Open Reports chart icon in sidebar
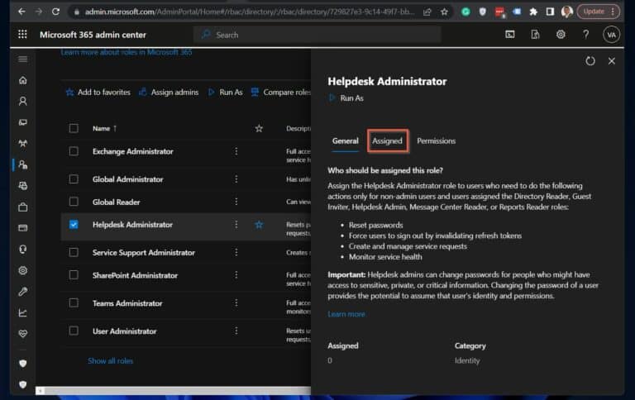The width and height of the screenshot is (635, 400). pyautogui.click(x=23, y=312)
